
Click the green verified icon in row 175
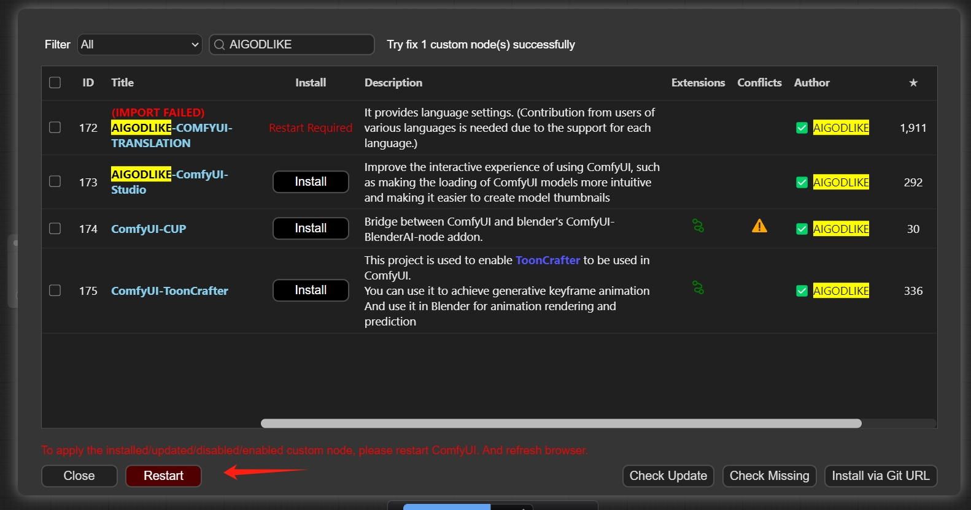[802, 291]
